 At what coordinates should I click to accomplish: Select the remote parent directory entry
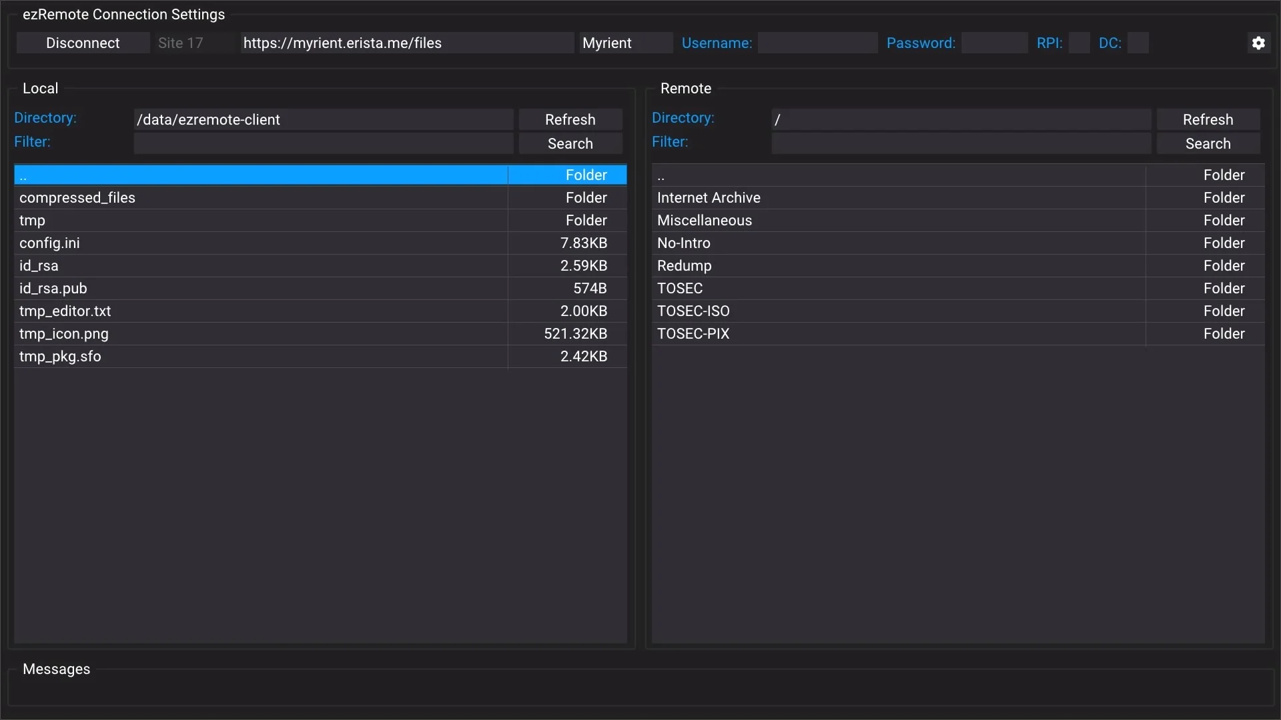(661, 175)
